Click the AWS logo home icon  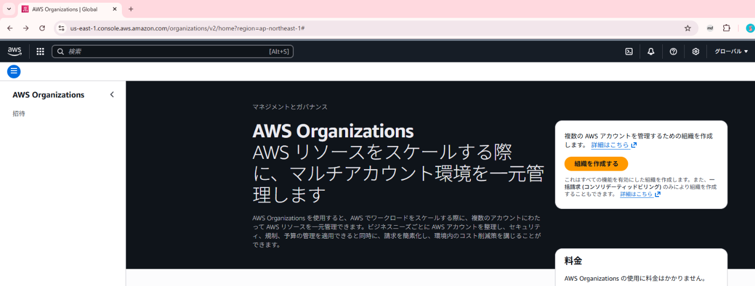click(x=15, y=51)
